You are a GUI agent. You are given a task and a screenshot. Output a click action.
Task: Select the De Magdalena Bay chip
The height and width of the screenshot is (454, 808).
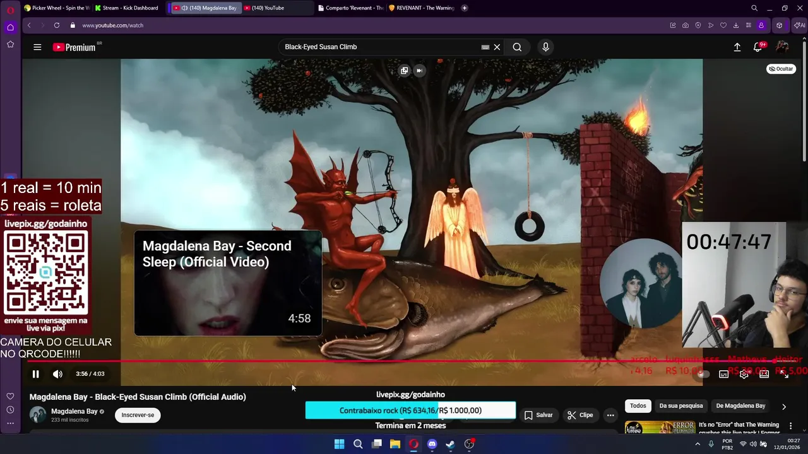pyautogui.click(x=740, y=406)
